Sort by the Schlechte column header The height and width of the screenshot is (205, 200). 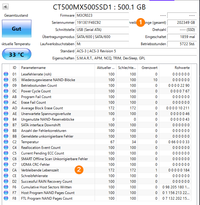click(127, 68)
